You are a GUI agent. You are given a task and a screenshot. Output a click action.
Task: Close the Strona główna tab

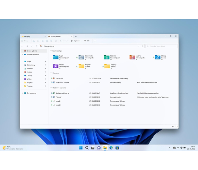click(x=71, y=36)
